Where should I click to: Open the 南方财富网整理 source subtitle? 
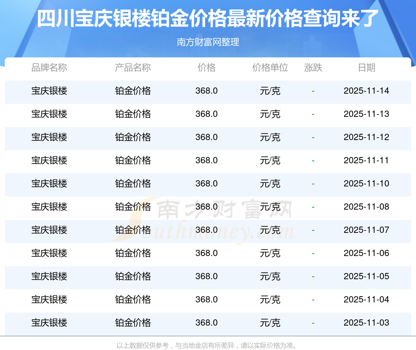(x=208, y=42)
